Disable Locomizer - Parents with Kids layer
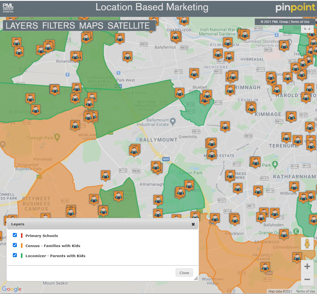The height and width of the screenshot is (294, 317). tap(15, 256)
